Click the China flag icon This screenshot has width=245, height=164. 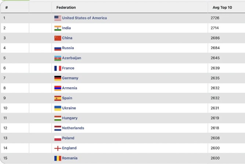[58, 38]
